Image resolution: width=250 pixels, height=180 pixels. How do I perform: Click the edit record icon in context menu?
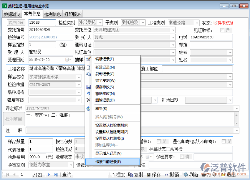click(89, 59)
